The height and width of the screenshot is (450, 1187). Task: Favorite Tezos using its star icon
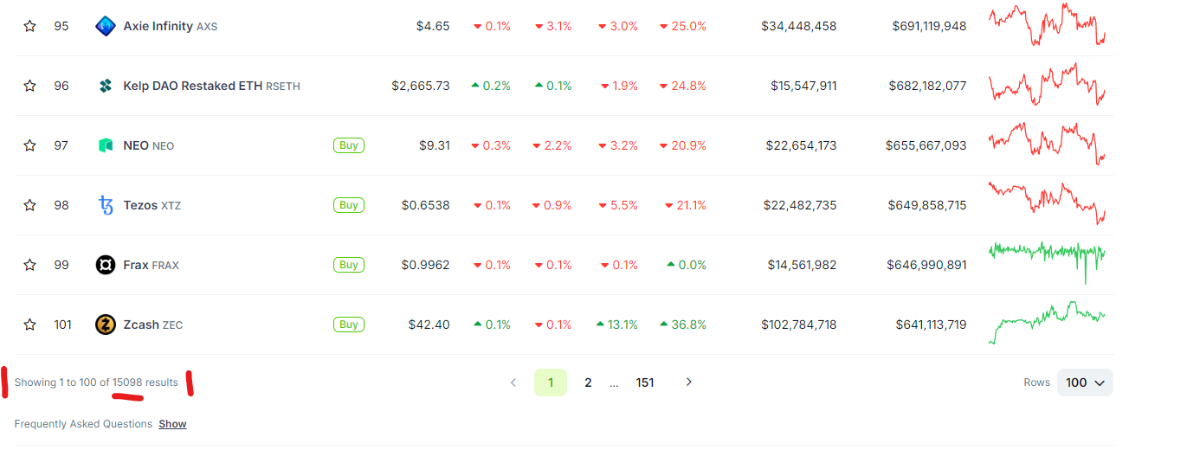(x=29, y=205)
